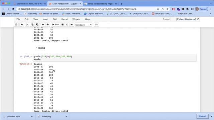Open zoom magnifier icon in address bar
The width and height of the screenshot is (214, 120).
158,9
